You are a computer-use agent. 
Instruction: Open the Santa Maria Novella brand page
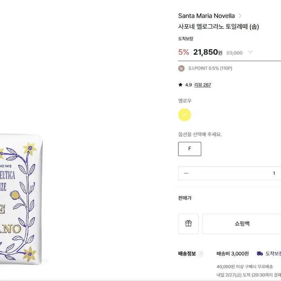click(x=206, y=16)
